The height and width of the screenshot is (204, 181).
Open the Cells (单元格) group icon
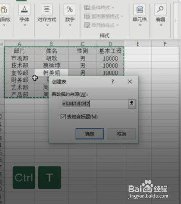click(x=140, y=9)
